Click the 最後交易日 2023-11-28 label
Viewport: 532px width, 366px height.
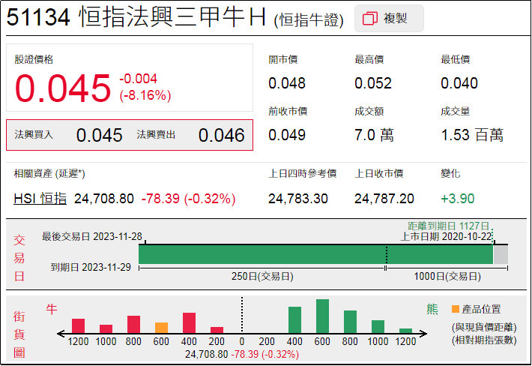tap(92, 236)
